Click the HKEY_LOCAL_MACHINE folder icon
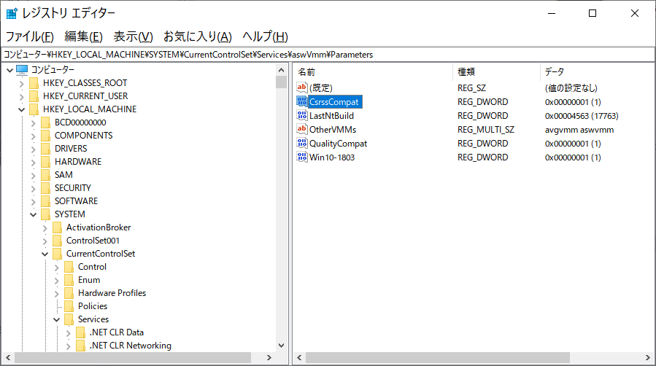Viewport: 656px width, 366px height. click(x=34, y=109)
